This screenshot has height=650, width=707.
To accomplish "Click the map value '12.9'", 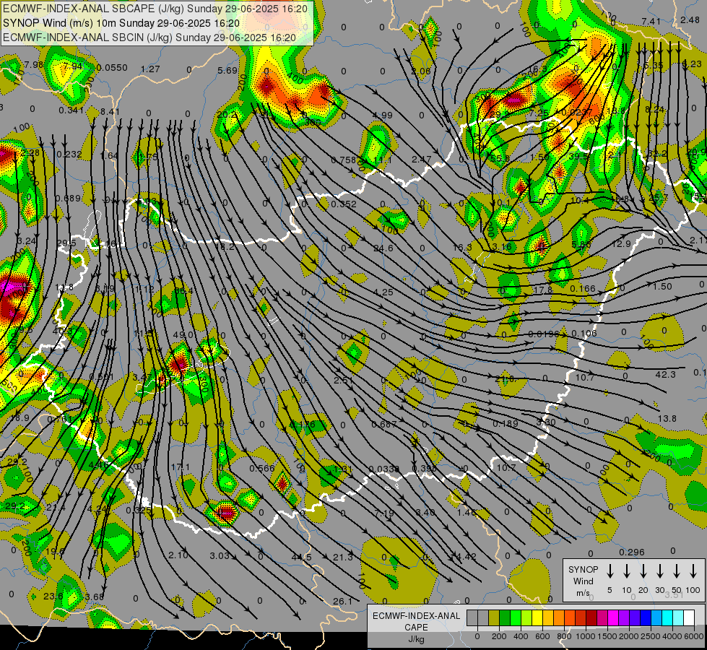I will (x=621, y=243).
